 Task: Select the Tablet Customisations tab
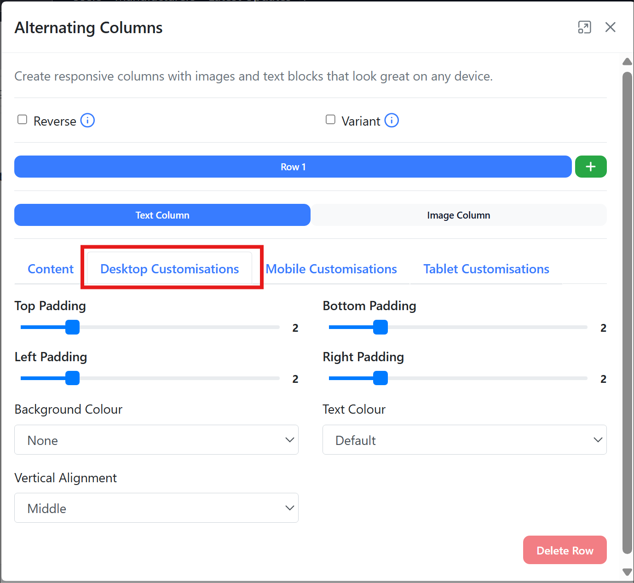(486, 269)
